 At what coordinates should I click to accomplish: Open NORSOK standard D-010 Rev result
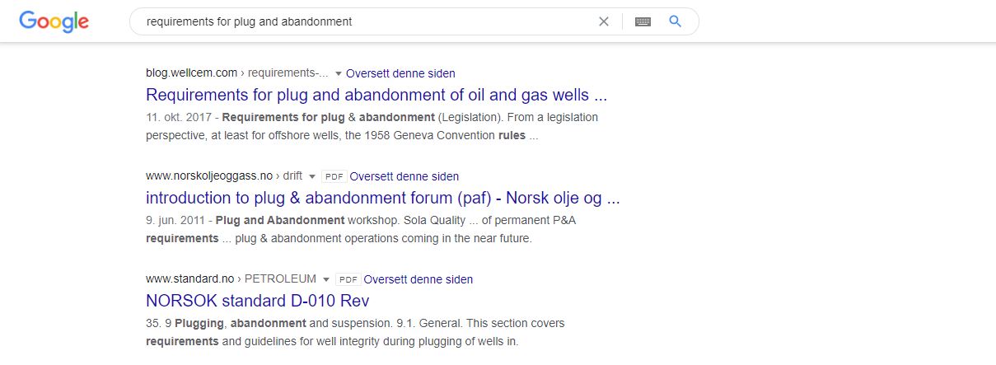click(x=257, y=301)
